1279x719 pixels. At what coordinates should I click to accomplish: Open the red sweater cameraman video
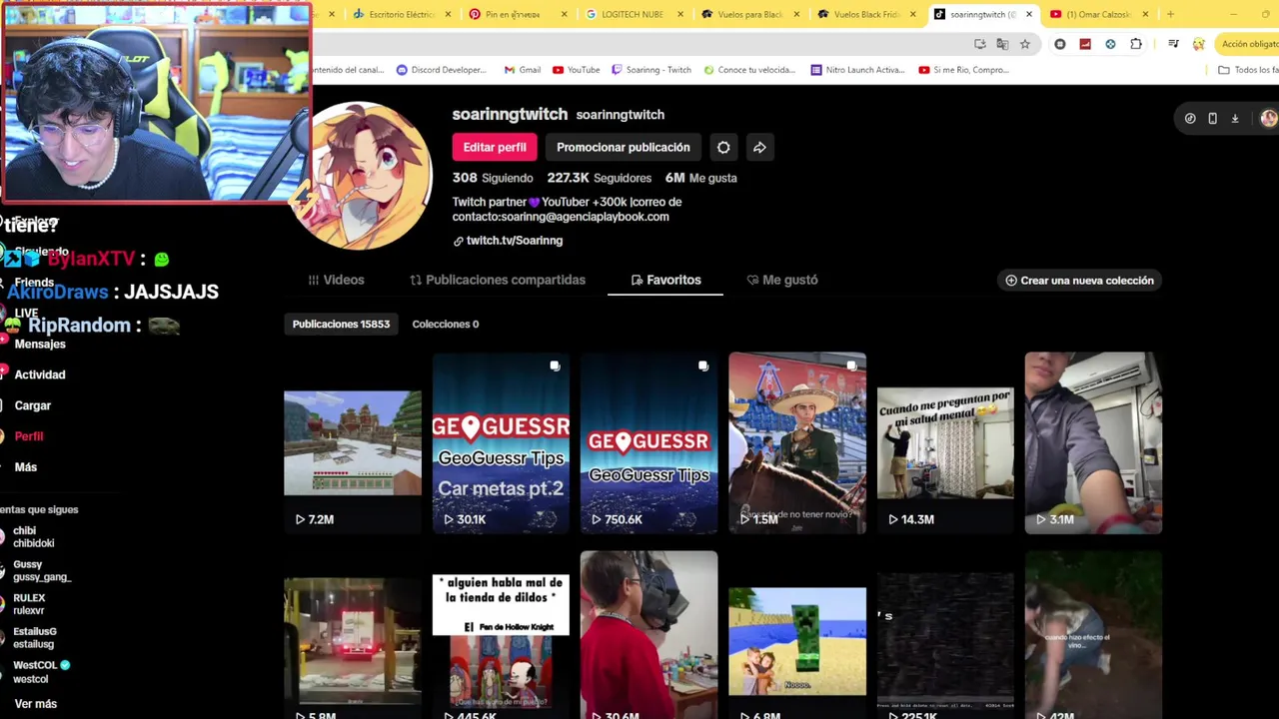648,635
